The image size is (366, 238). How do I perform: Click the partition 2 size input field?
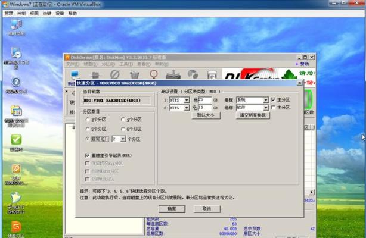[x=205, y=108]
